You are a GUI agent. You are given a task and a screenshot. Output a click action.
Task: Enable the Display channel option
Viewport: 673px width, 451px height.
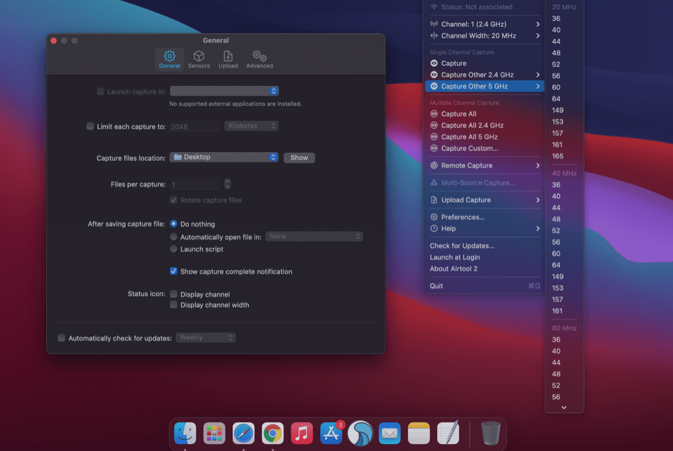(174, 293)
